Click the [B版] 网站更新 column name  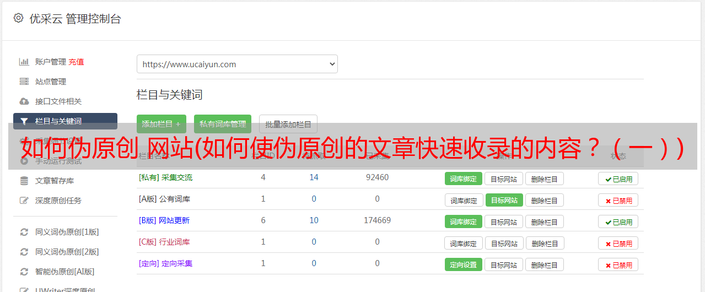[164, 220]
